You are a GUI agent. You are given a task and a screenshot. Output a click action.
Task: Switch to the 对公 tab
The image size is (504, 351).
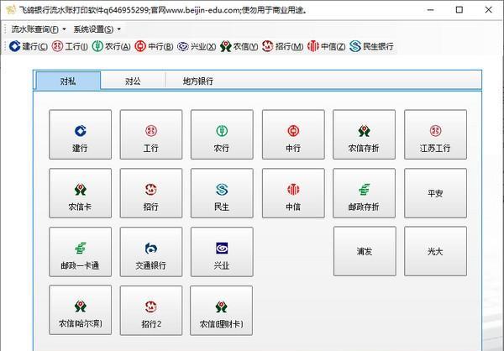(133, 81)
